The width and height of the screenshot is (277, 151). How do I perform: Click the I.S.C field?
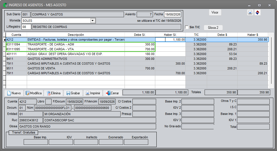coord(253,108)
